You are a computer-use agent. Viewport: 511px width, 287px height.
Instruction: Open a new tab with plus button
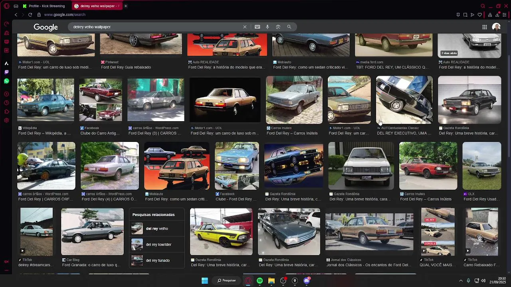(125, 6)
